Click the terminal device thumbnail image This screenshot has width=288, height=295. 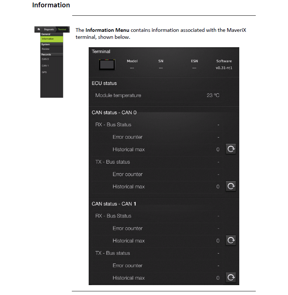click(107, 64)
